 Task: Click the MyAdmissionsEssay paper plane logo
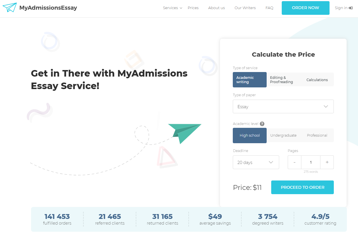[10, 8]
